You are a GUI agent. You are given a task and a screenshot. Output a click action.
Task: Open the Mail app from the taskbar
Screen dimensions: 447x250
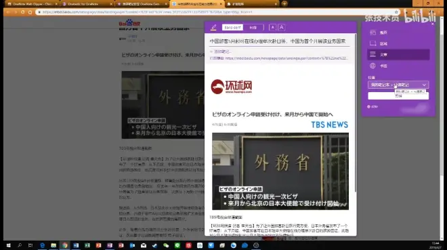(144, 245)
